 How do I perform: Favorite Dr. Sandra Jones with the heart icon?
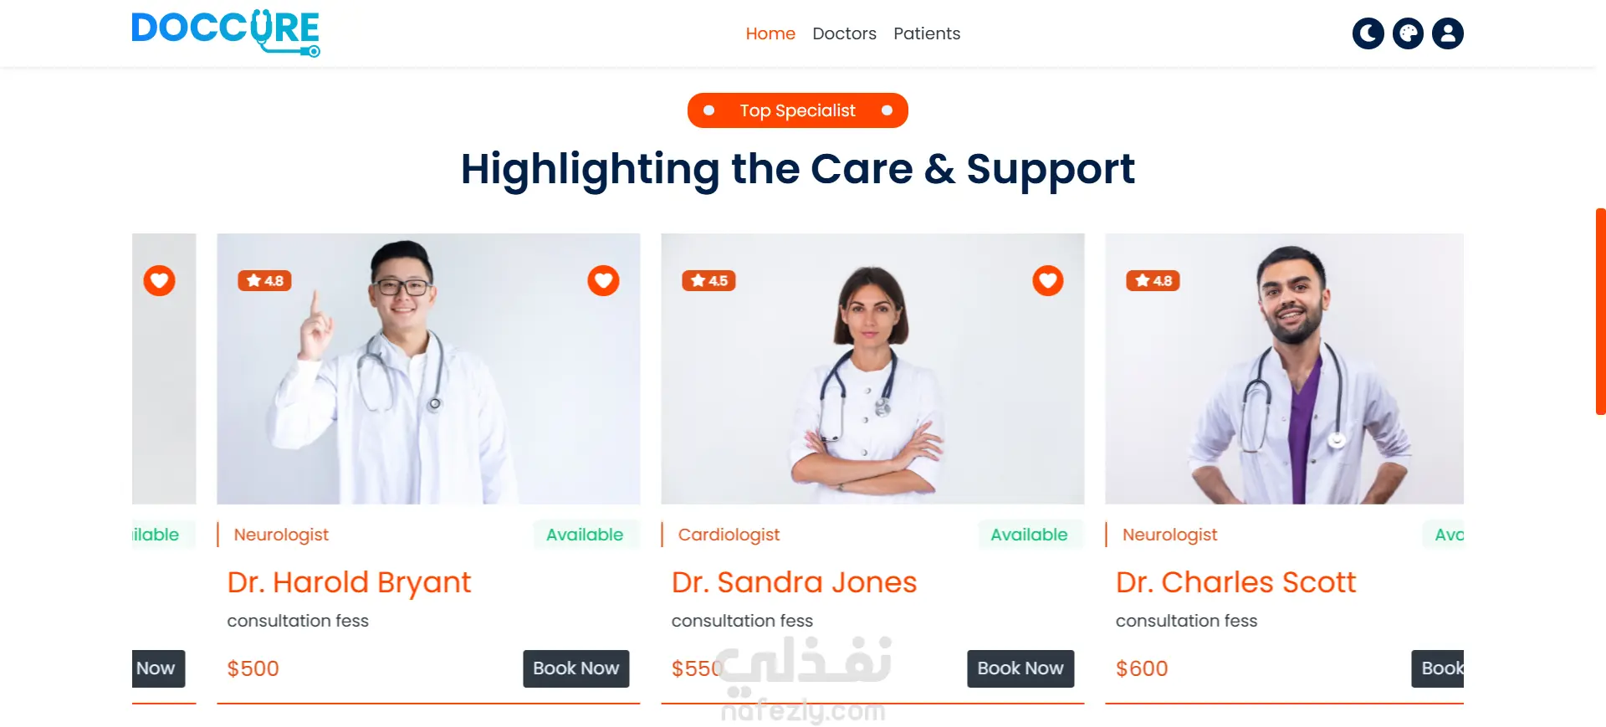[1047, 280]
